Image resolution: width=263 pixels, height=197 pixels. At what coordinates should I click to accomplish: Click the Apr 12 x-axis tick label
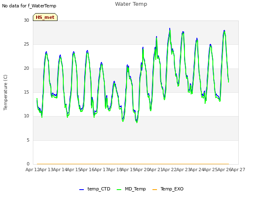(32, 170)
